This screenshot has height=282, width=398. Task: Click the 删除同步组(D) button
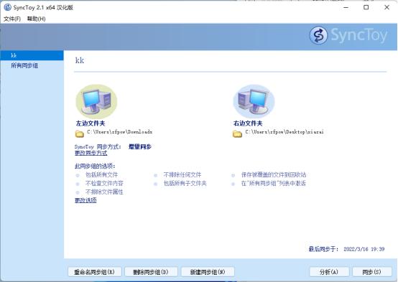tap(151, 272)
